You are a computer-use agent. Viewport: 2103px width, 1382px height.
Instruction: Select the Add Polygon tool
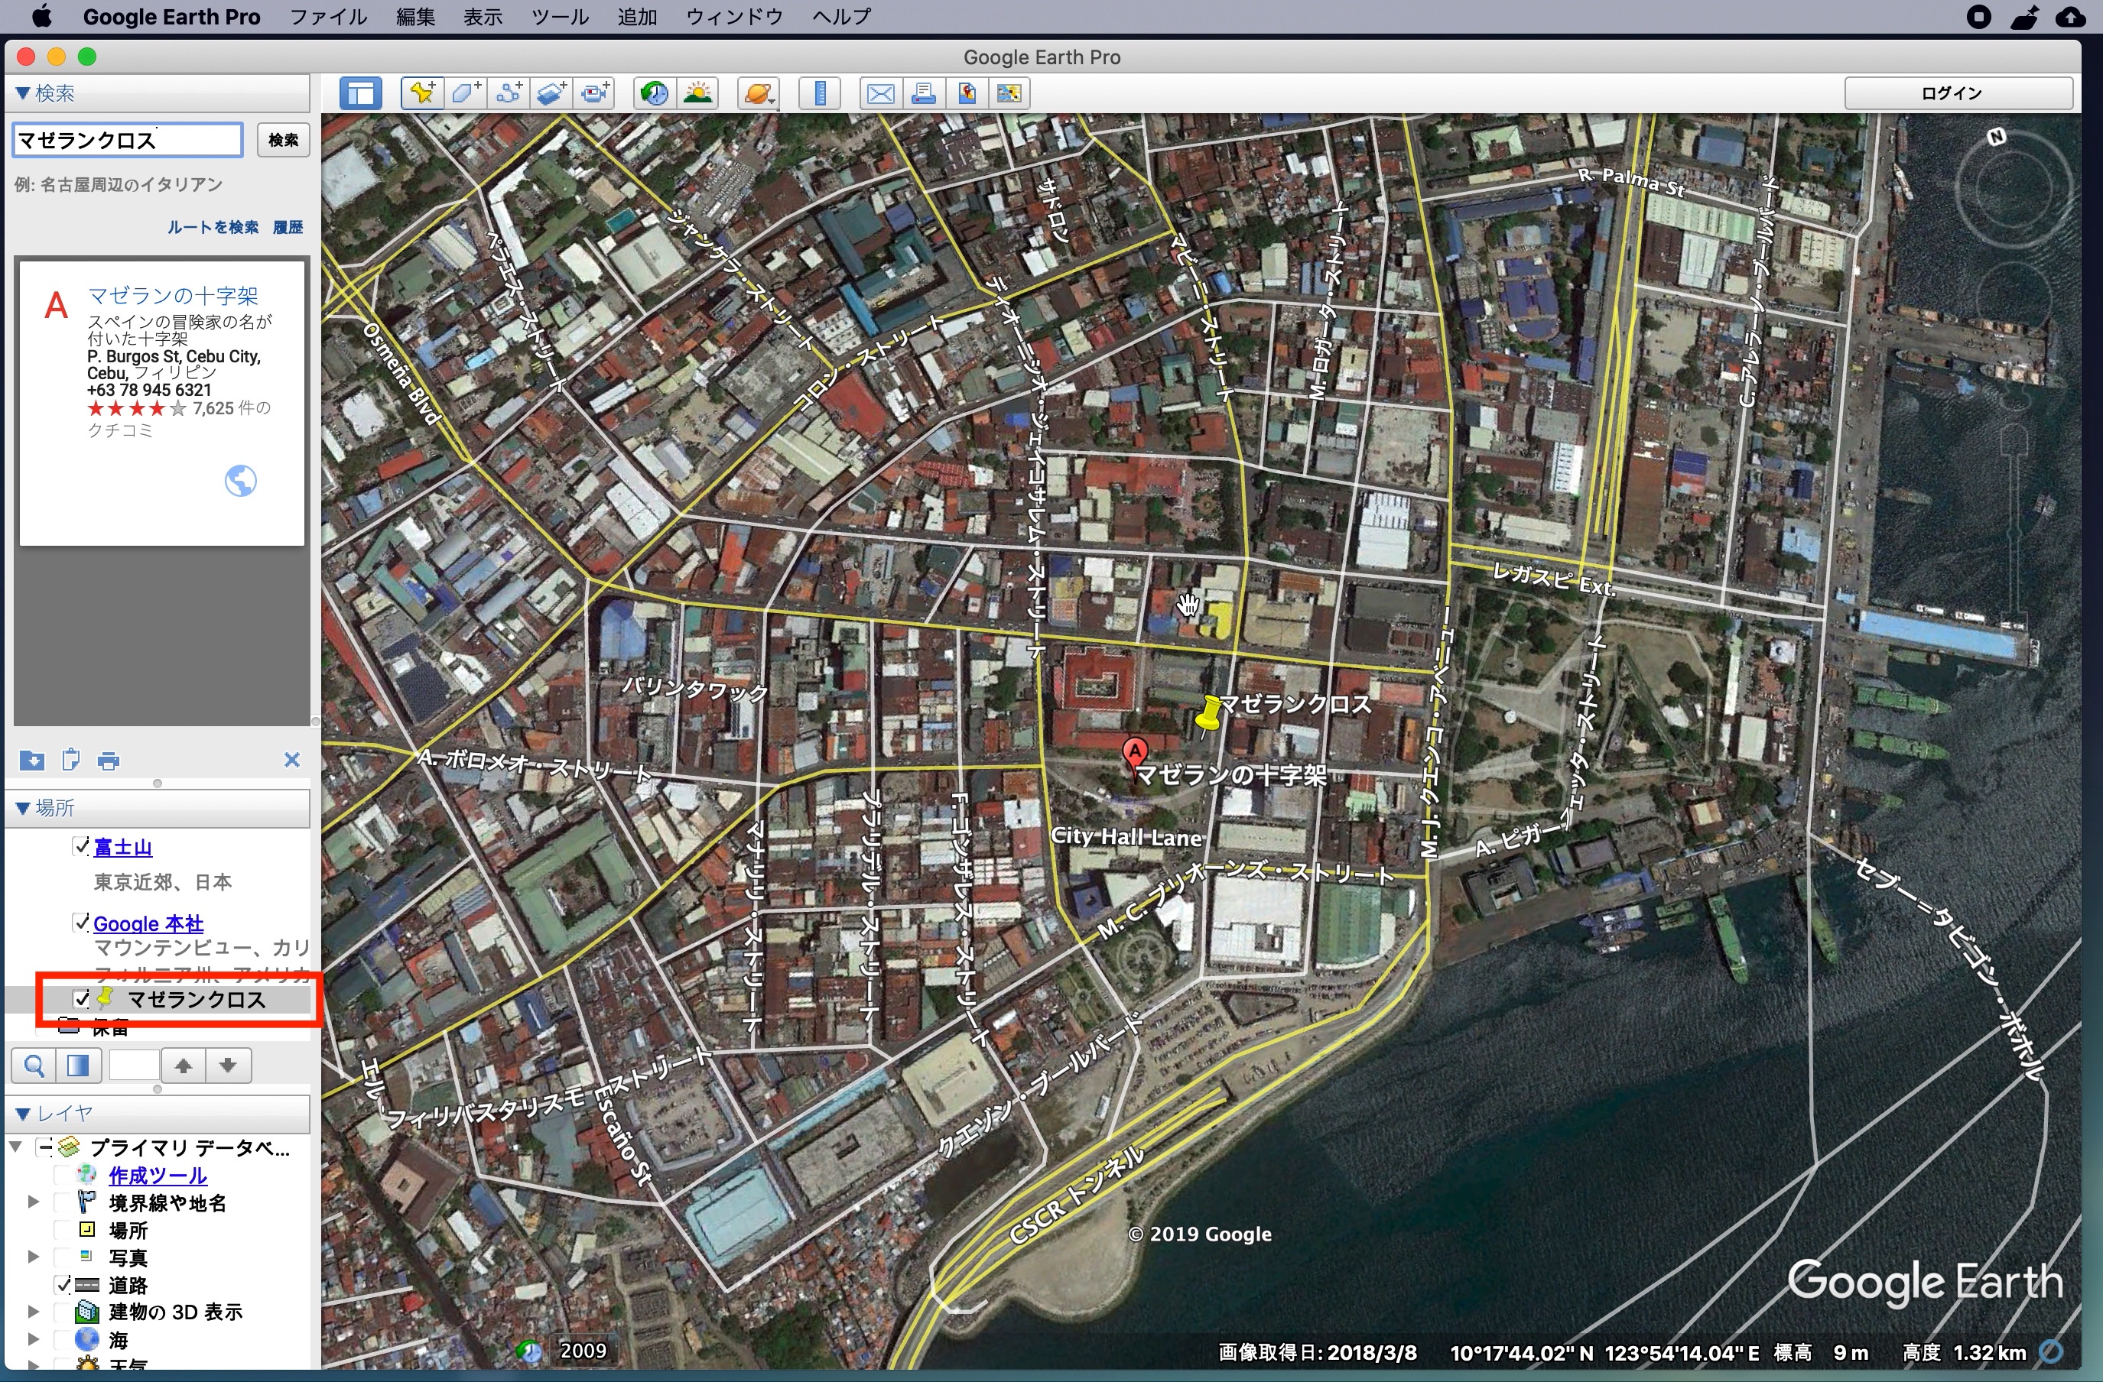466,92
